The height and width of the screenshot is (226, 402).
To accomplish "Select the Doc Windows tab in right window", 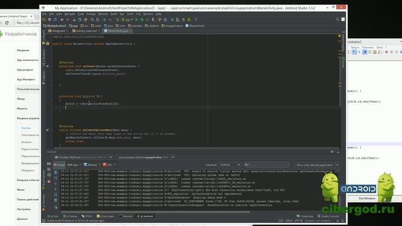I will [367, 198].
